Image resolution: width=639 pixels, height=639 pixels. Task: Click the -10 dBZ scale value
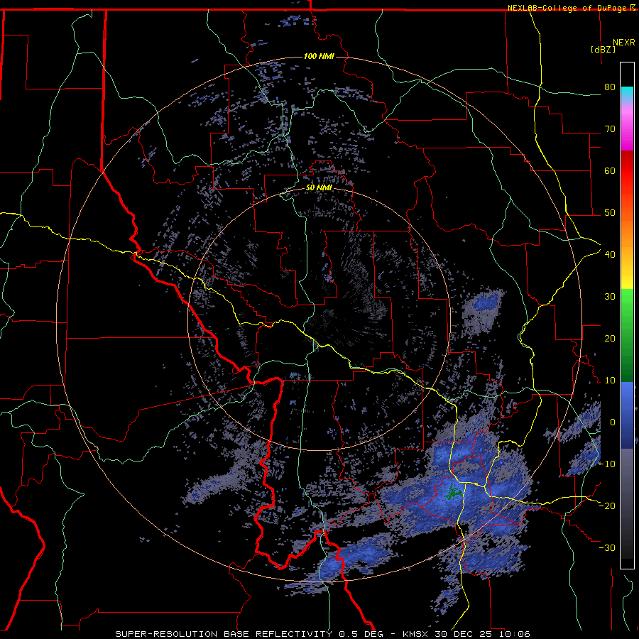[x=607, y=464]
